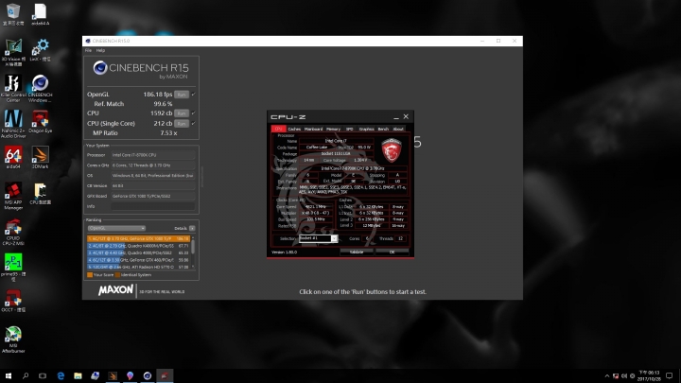
Task: Launch the CPUID CPU-Z MSI shortcut
Action: (13, 233)
